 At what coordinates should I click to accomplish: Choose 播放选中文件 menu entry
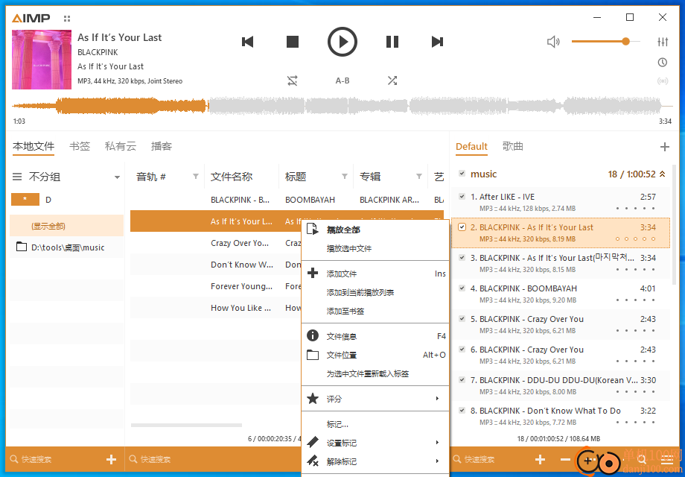tap(375, 248)
